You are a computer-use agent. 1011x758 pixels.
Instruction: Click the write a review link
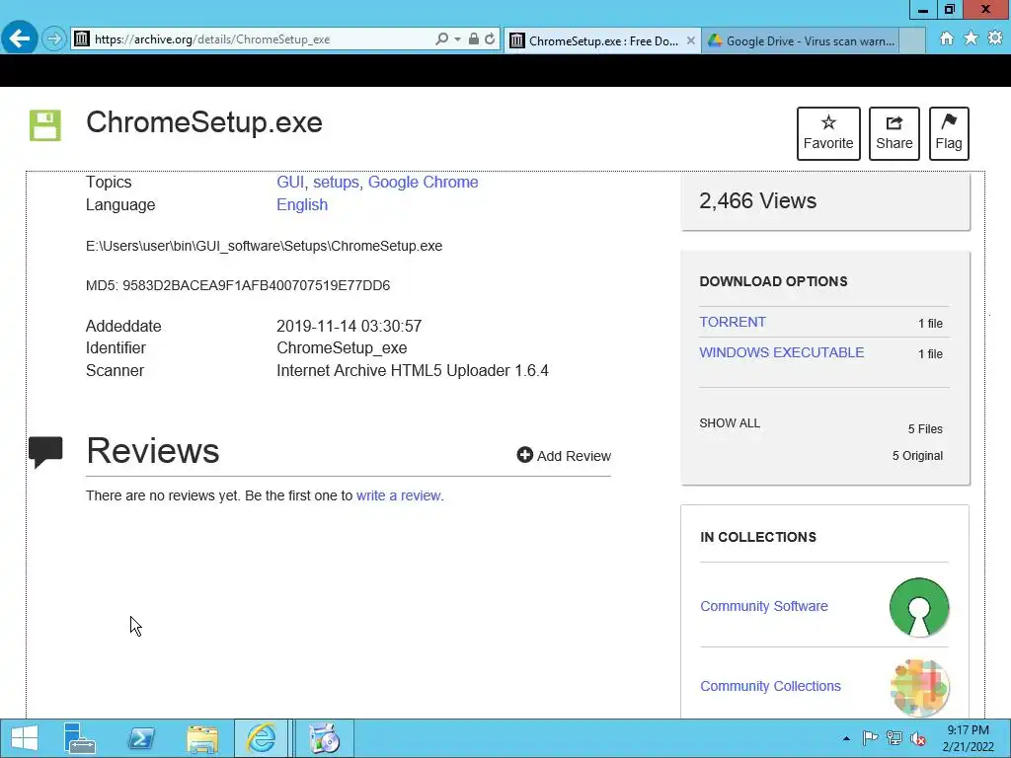tap(399, 495)
